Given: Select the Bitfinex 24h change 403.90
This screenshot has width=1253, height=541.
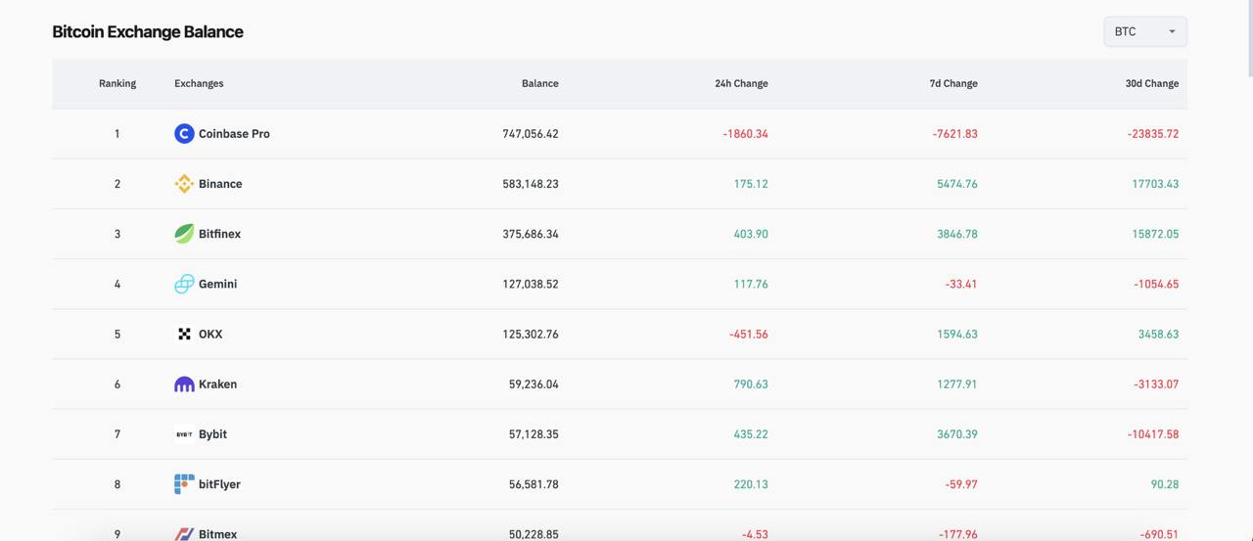Looking at the screenshot, I should (751, 233).
